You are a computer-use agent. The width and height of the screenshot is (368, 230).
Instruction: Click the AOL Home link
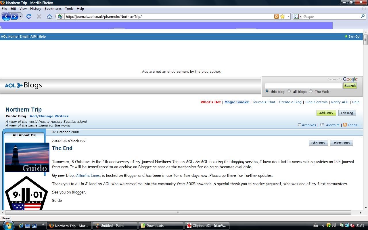click(x=9, y=37)
